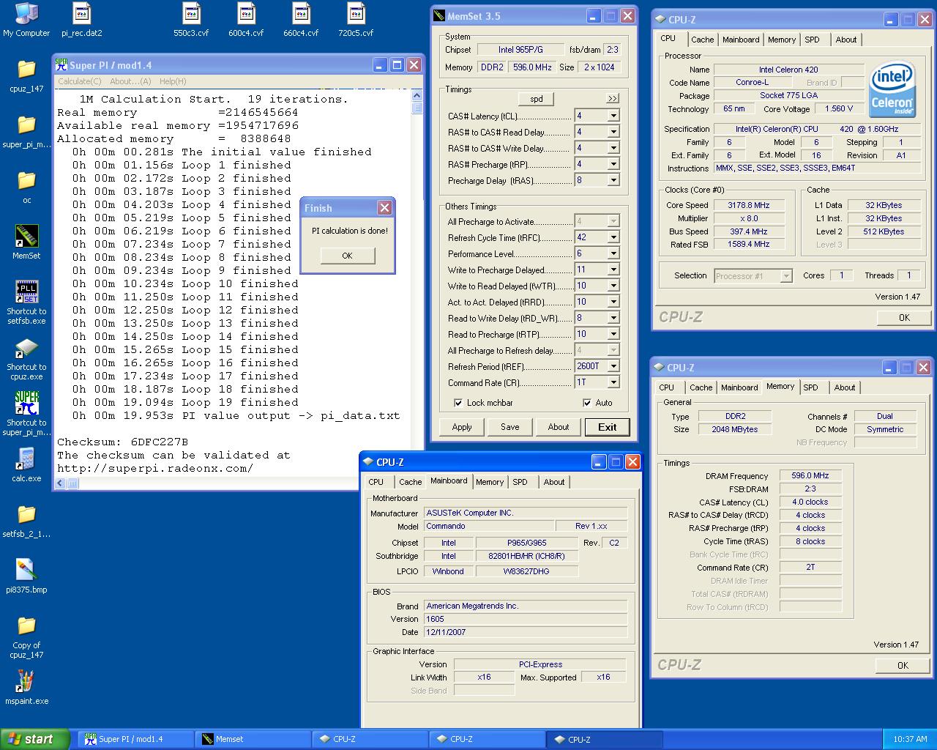This screenshot has height=750, width=937.
Task: Click OK in Memory CPU-Z window
Action: [903, 665]
